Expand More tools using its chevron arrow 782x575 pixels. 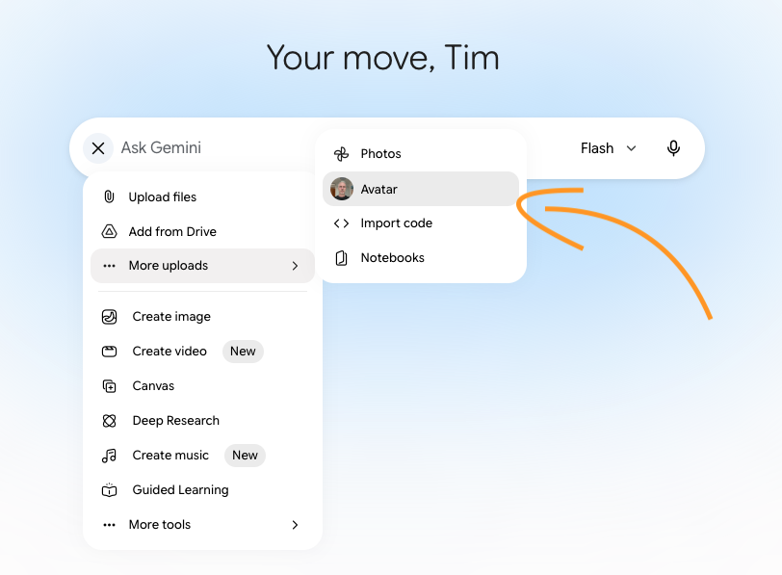click(x=295, y=525)
